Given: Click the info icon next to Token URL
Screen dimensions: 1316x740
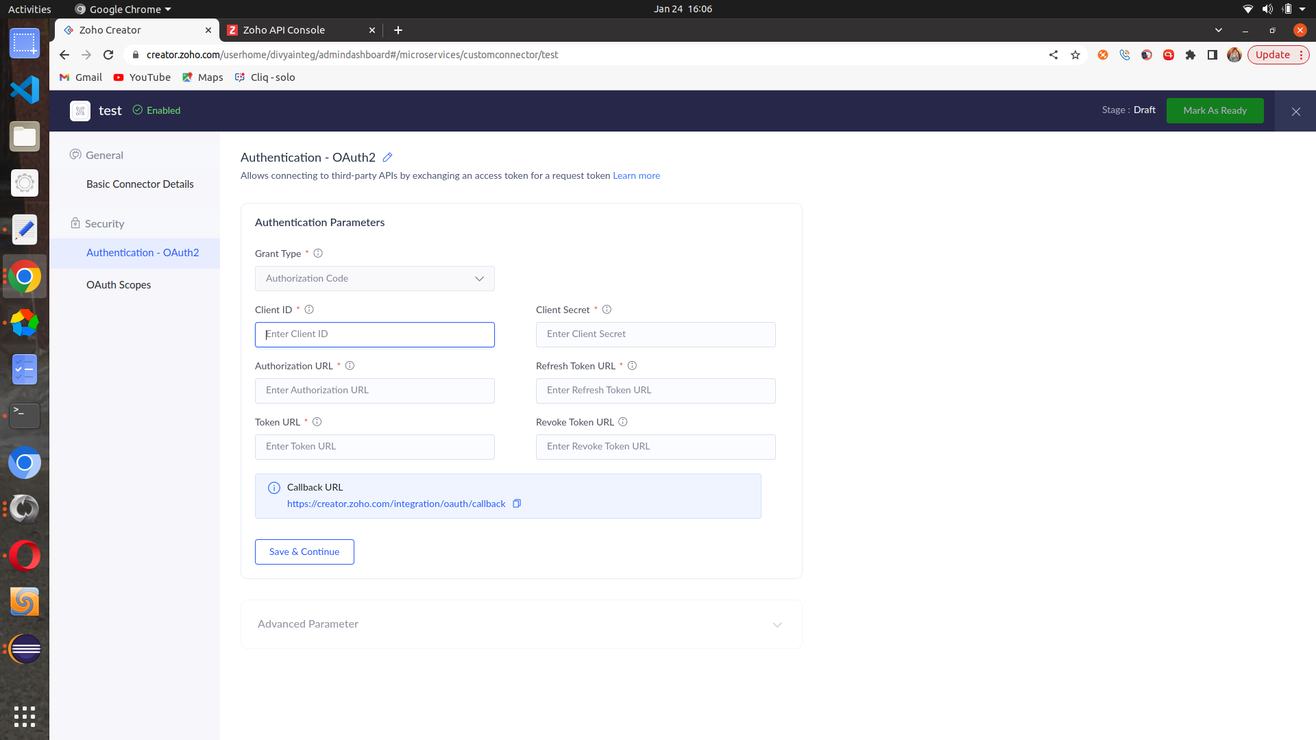Looking at the screenshot, I should pyautogui.click(x=317, y=422).
